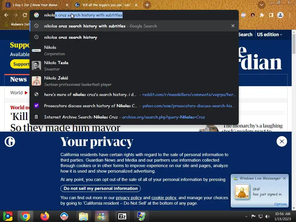The width and height of the screenshot is (296, 222).
Task: Open the security monitor taskbar icon
Action: 141,216
